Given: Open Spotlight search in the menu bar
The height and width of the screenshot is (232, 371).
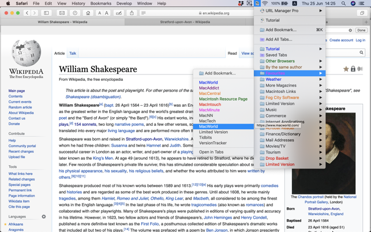Looking at the screenshot, I should pos(343,3).
